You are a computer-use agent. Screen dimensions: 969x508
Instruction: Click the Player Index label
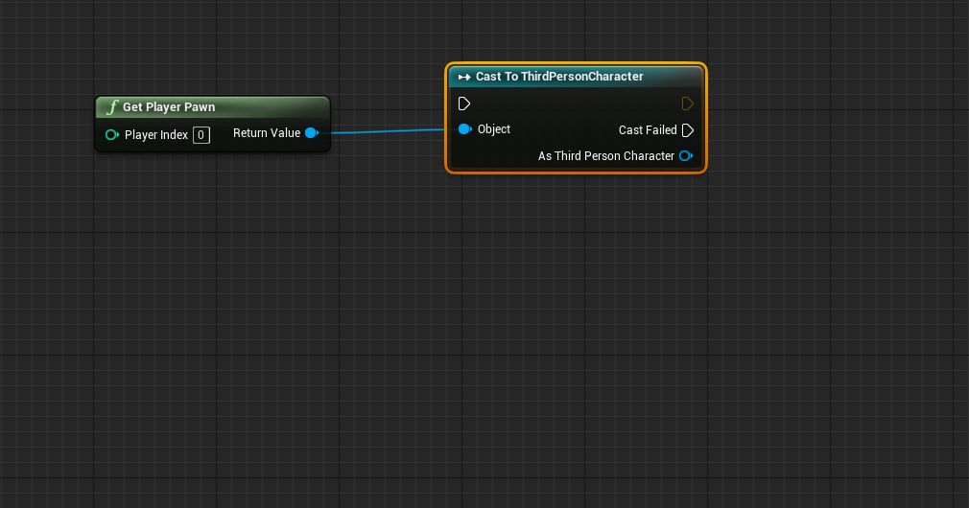coord(155,134)
